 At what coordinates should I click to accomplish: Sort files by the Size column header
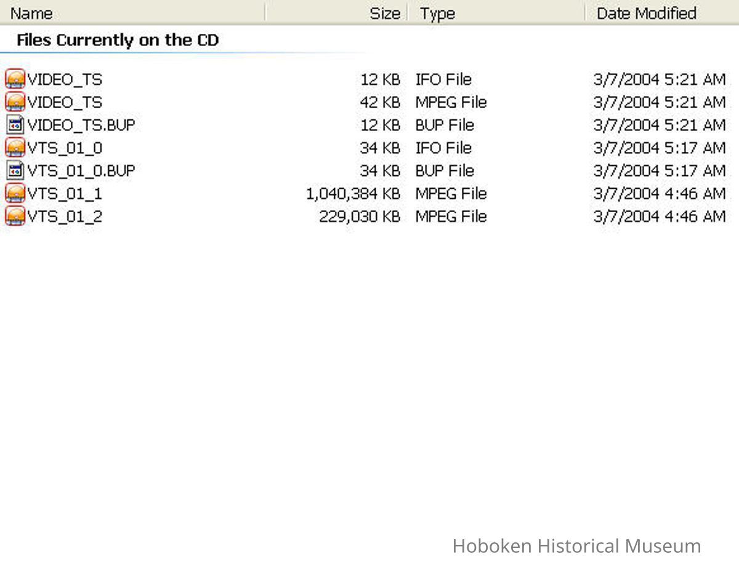coord(384,13)
